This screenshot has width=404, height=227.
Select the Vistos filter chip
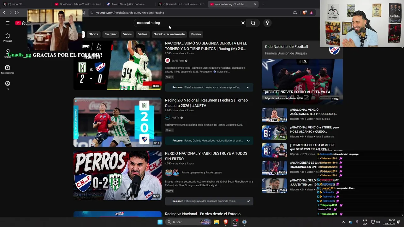tap(128, 34)
